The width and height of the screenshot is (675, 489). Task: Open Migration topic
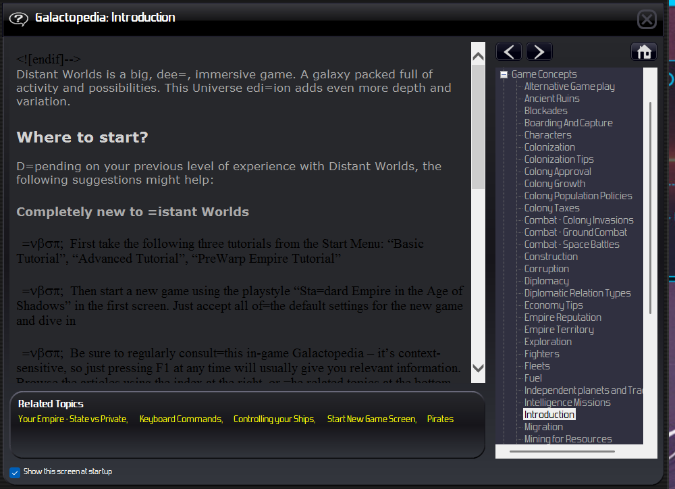[x=543, y=427]
